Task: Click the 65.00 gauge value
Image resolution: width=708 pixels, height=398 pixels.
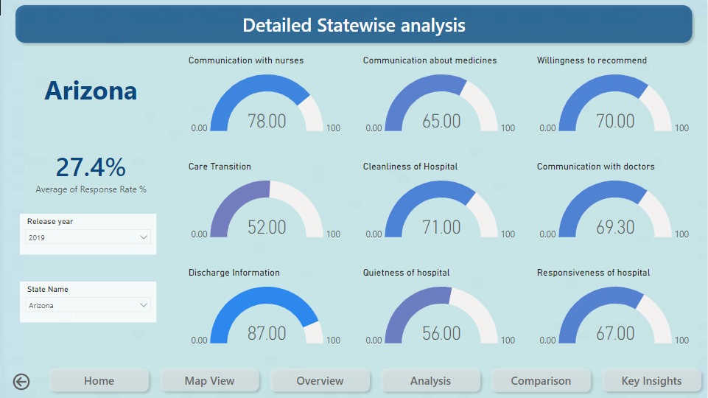Action: [x=441, y=121]
